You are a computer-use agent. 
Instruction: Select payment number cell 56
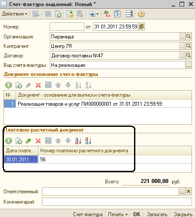pyautogui.click(x=115, y=159)
